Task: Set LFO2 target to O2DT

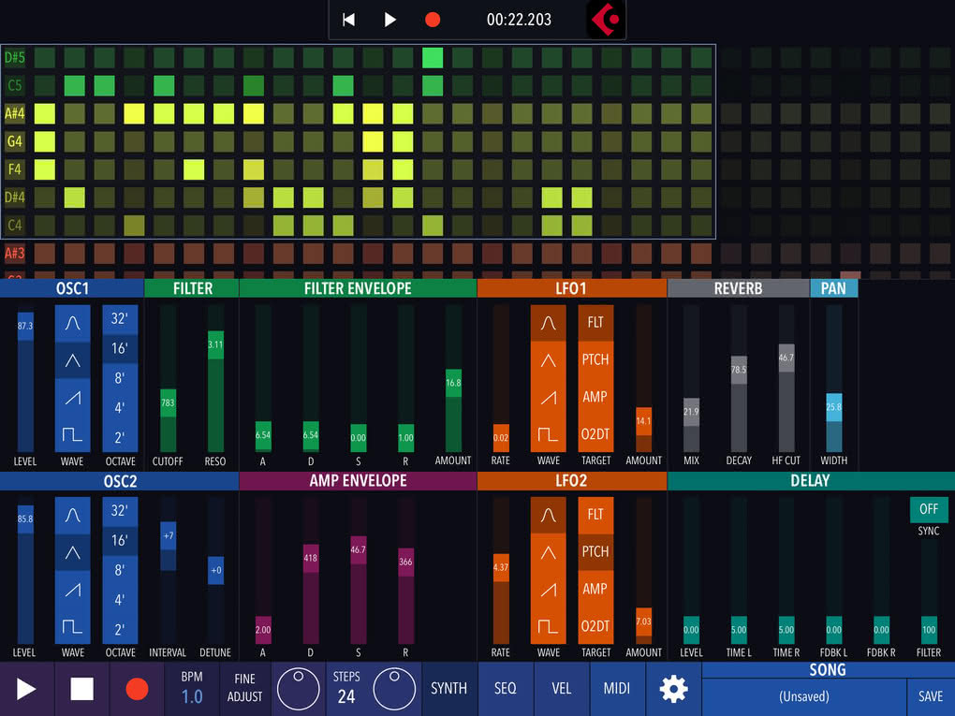Action: pyautogui.click(x=595, y=626)
